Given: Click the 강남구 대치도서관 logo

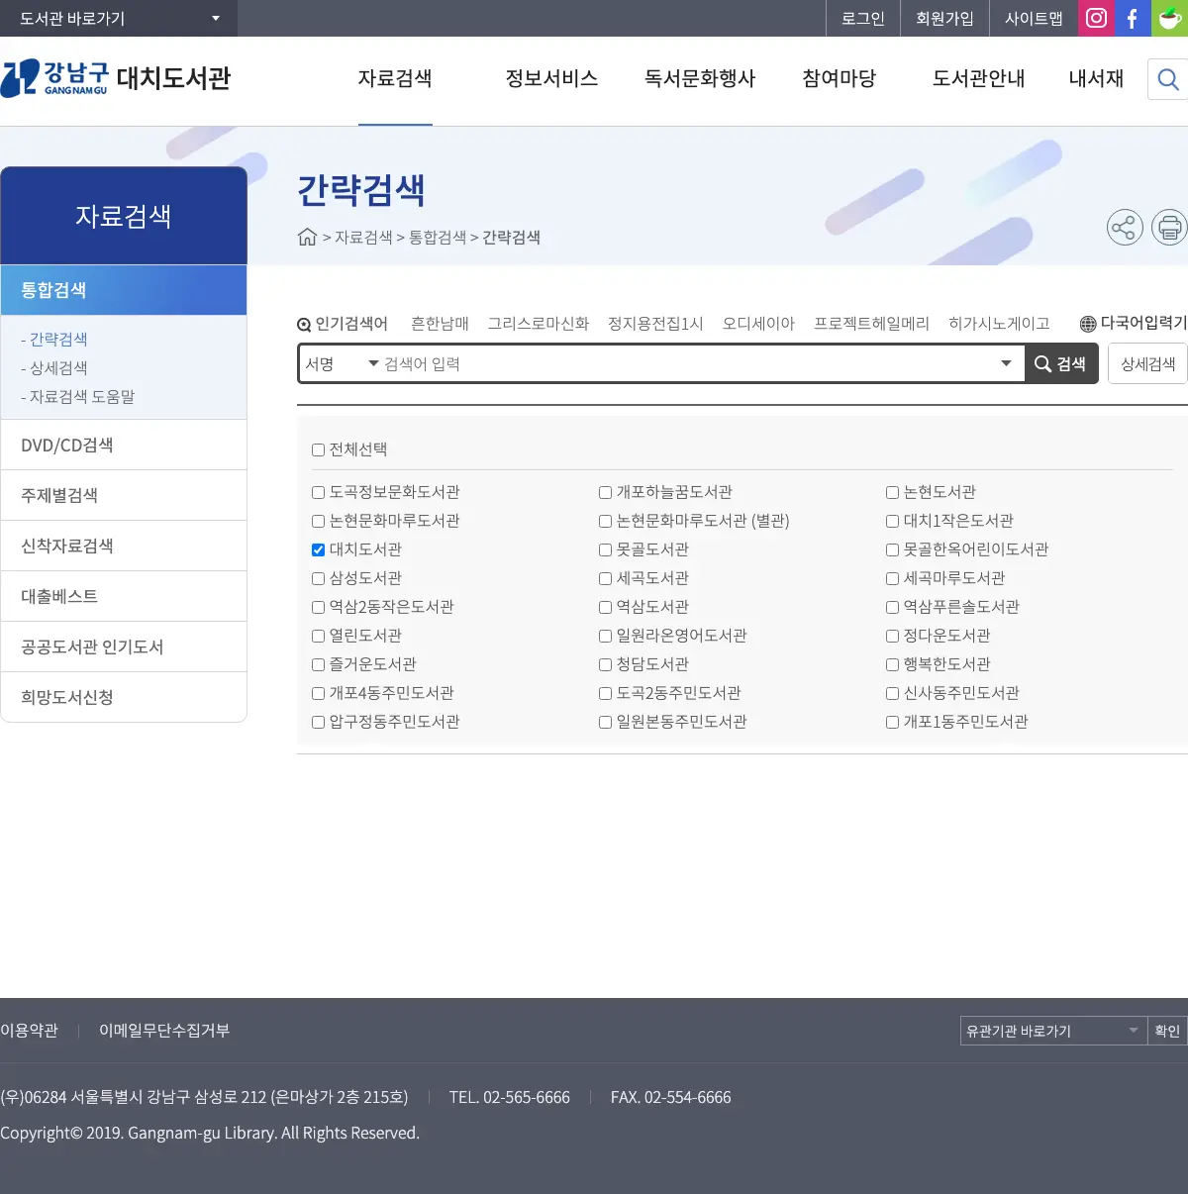Looking at the screenshot, I should point(116,78).
